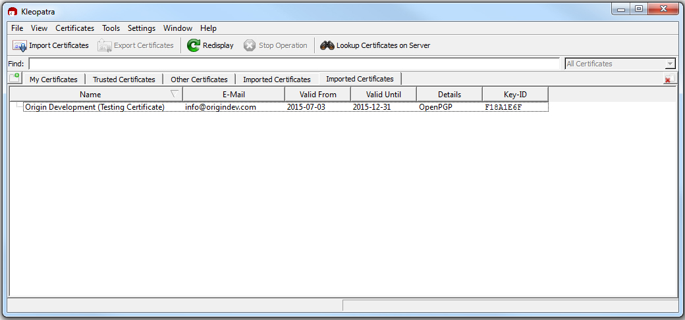Switch to the Trusted Certificates tab

coord(124,80)
